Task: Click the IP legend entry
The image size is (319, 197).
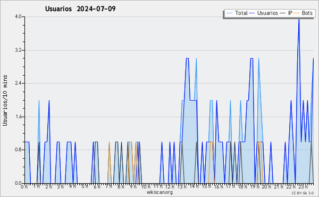Action: point(286,13)
